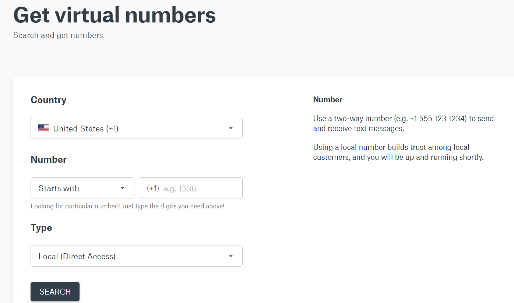The height and width of the screenshot is (303, 514).
Task: Click the Search and get numbers subtitle
Action: pos(58,35)
